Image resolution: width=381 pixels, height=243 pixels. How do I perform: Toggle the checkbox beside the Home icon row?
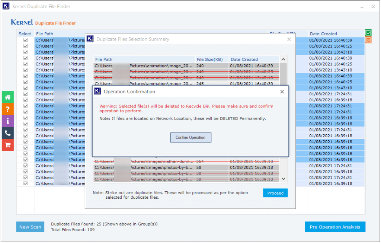[26, 94]
